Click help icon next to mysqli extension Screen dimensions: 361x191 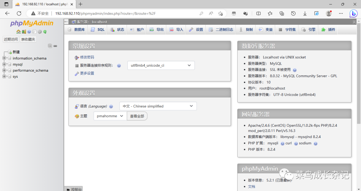[x=282, y=143]
